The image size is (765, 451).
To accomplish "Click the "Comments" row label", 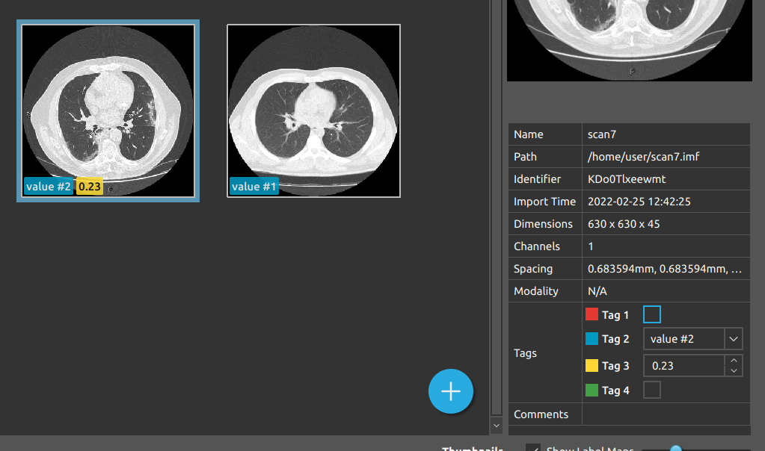I will 541,414.
